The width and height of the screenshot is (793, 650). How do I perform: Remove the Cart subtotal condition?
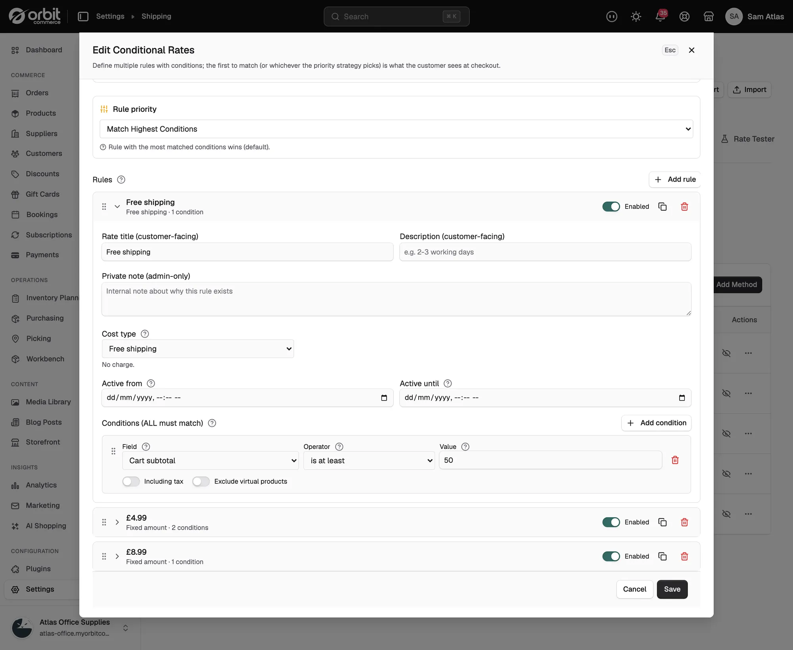675,460
